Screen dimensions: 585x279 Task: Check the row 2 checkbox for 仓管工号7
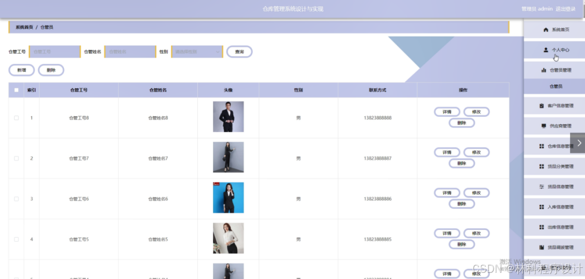tap(17, 159)
